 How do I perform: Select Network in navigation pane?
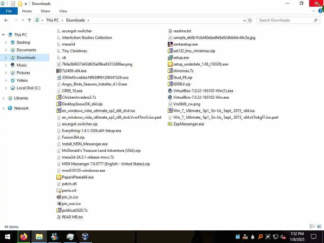pos(21,108)
